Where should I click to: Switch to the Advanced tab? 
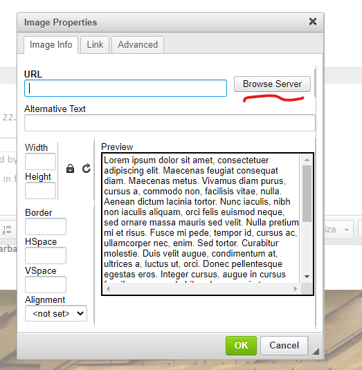click(138, 44)
